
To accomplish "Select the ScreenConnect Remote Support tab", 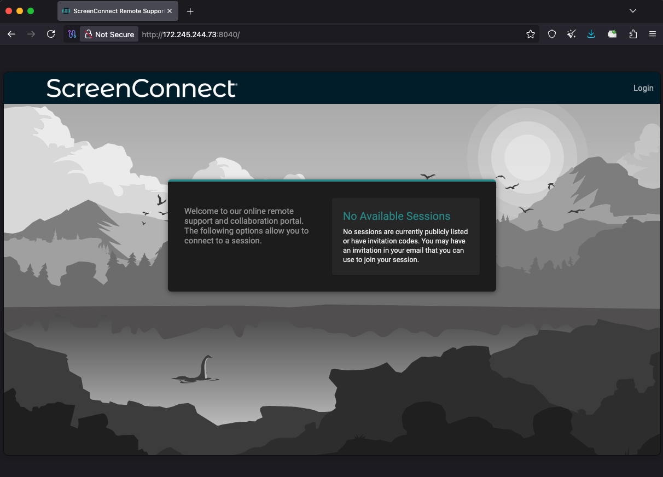I will 118,11.
